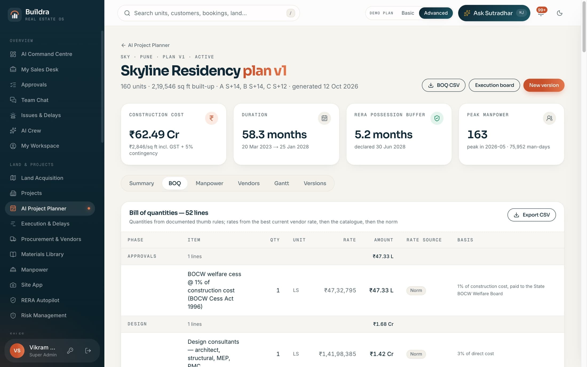
Task: Go back to AI Project Planner link
Action: [x=145, y=45]
